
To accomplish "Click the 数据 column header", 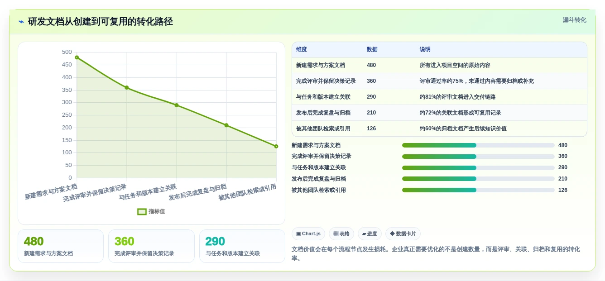I will (x=372, y=50).
